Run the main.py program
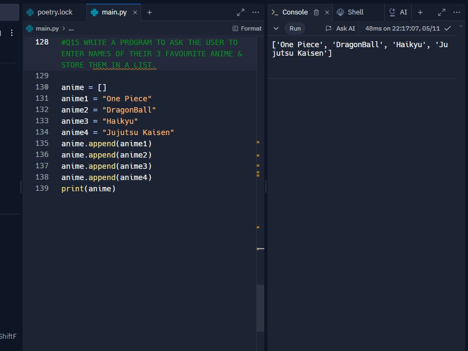 pyautogui.click(x=295, y=28)
